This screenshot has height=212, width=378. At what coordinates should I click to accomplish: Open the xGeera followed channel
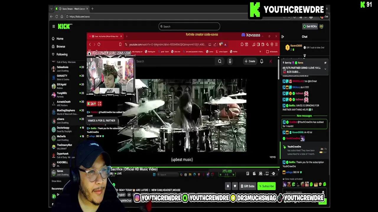68,121
